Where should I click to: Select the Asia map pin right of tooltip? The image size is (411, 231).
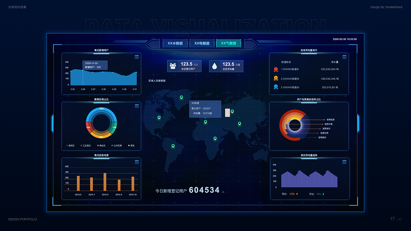pos(232,112)
